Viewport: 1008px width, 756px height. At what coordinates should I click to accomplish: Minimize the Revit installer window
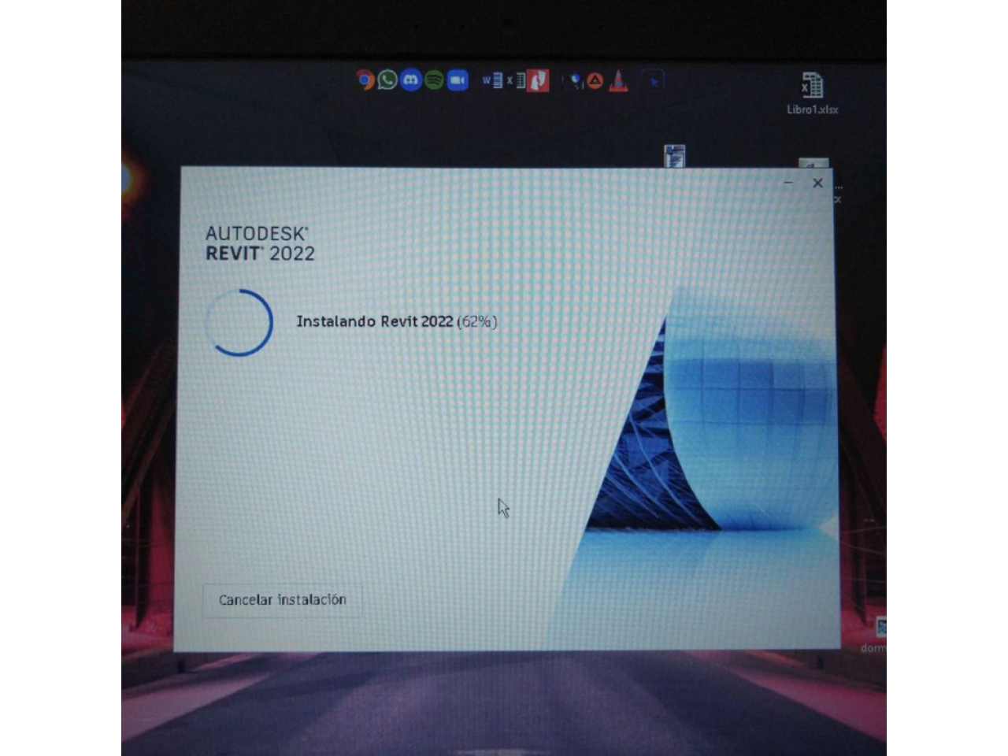point(788,183)
